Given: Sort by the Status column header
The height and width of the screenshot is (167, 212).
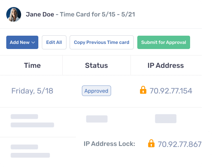Looking at the screenshot, I should point(96,65).
